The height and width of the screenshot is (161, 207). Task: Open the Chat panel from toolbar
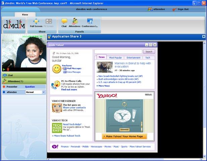tap(64, 21)
